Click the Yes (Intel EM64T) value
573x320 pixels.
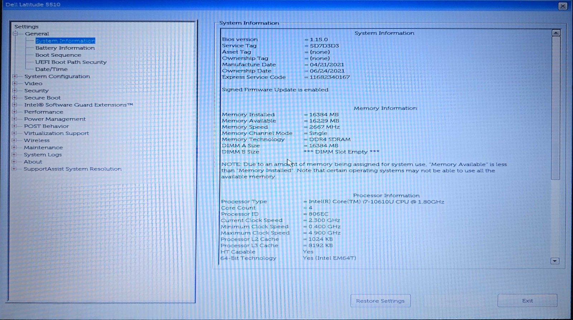[x=329, y=258]
